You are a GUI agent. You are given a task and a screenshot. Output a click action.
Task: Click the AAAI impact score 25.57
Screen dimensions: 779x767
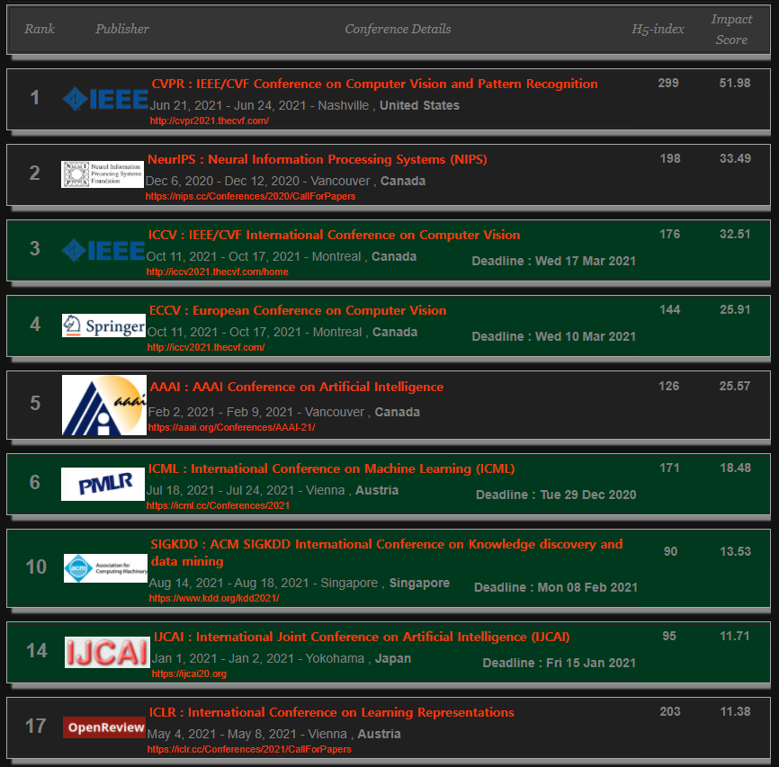735,386
